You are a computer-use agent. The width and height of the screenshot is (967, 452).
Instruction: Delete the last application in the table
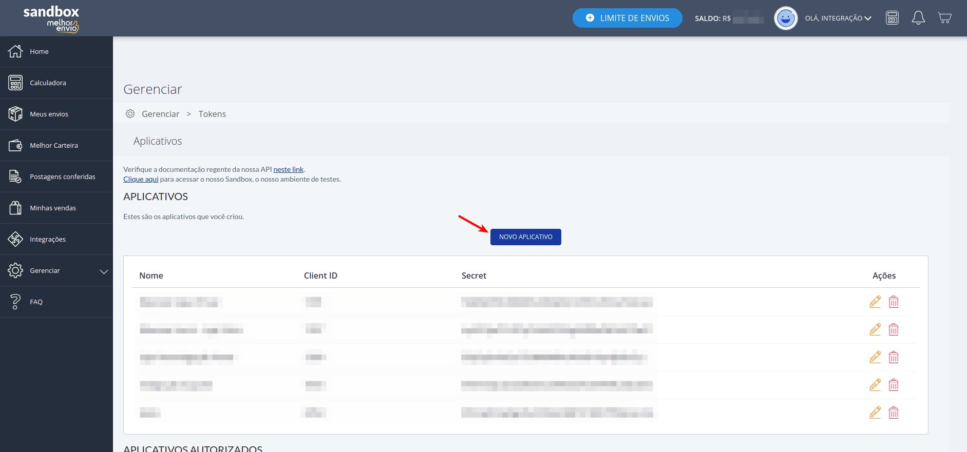tap(894, 412)
